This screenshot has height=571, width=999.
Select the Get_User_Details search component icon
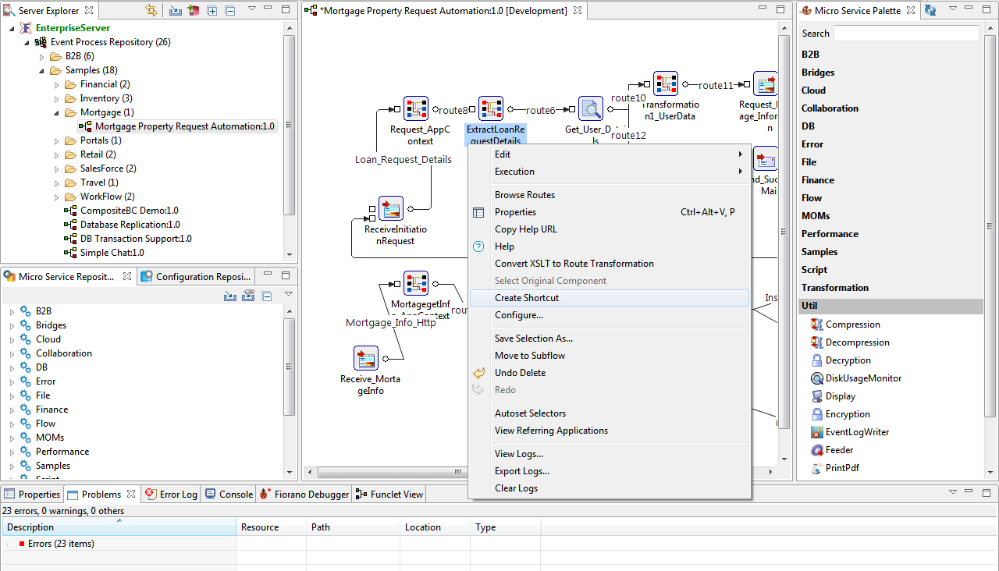[591, 109]
